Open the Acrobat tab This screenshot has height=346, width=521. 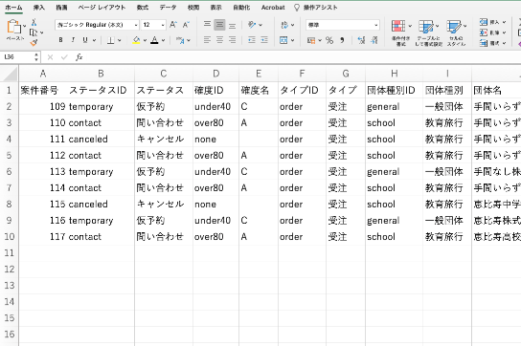273,8
